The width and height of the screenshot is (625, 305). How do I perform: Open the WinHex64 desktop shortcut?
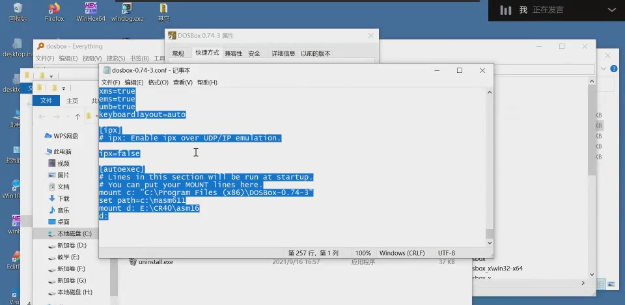point(91,11)
